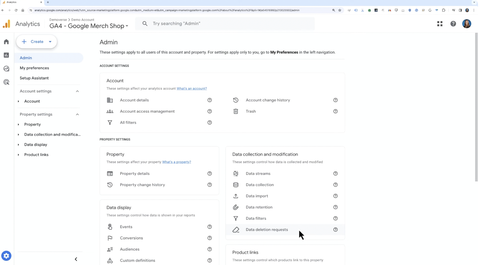This screenshot has width=479, height=265.
Task: Click help icon next to Property change history
Action: pos(209,185)
